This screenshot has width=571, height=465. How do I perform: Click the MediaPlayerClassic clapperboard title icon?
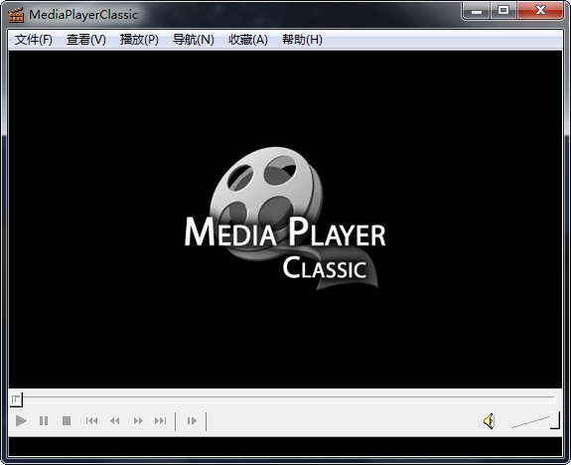pos(16,15)
